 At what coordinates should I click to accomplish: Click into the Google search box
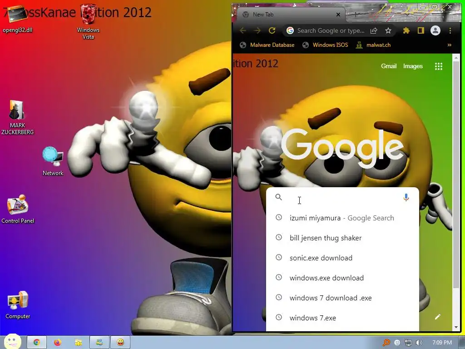point(342,198)
